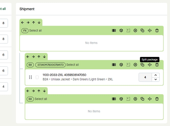Image resolution: width=170 pixels, height=126 pixels.
Task: Click the left arrow above package 373401178000784173
Action: (x=28, y=57)
